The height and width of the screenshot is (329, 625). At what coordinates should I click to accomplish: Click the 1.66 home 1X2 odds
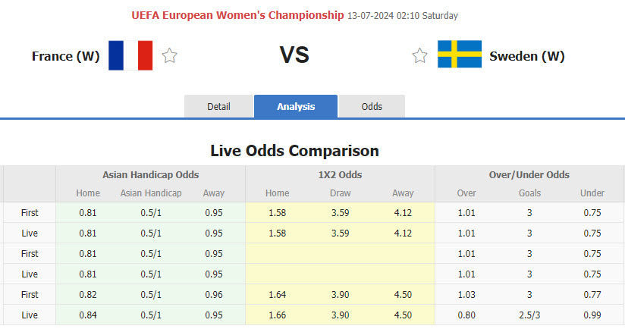278,315
